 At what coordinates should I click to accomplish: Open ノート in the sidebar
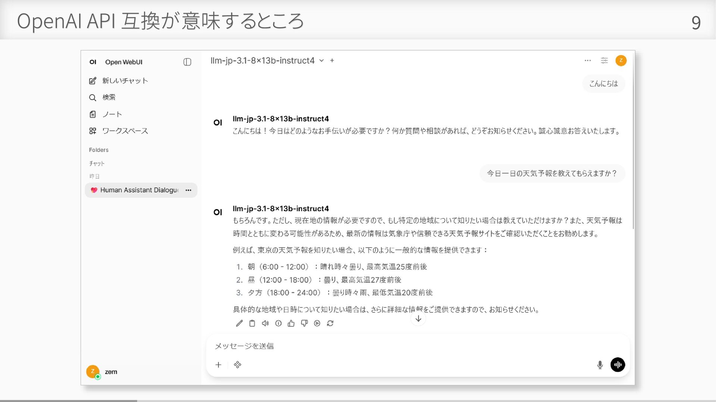(112, 114)
